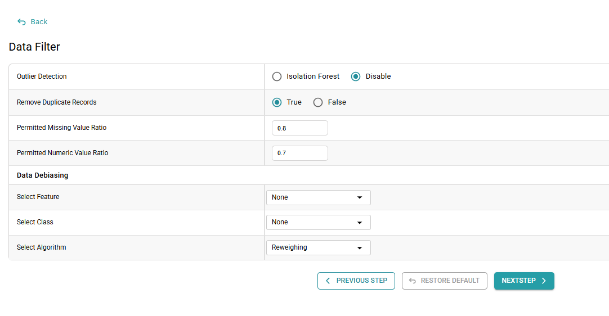The width and height of the screenshot is (609, 316).
Task: Click the Previous Step chevron icon
Action: 328,281
